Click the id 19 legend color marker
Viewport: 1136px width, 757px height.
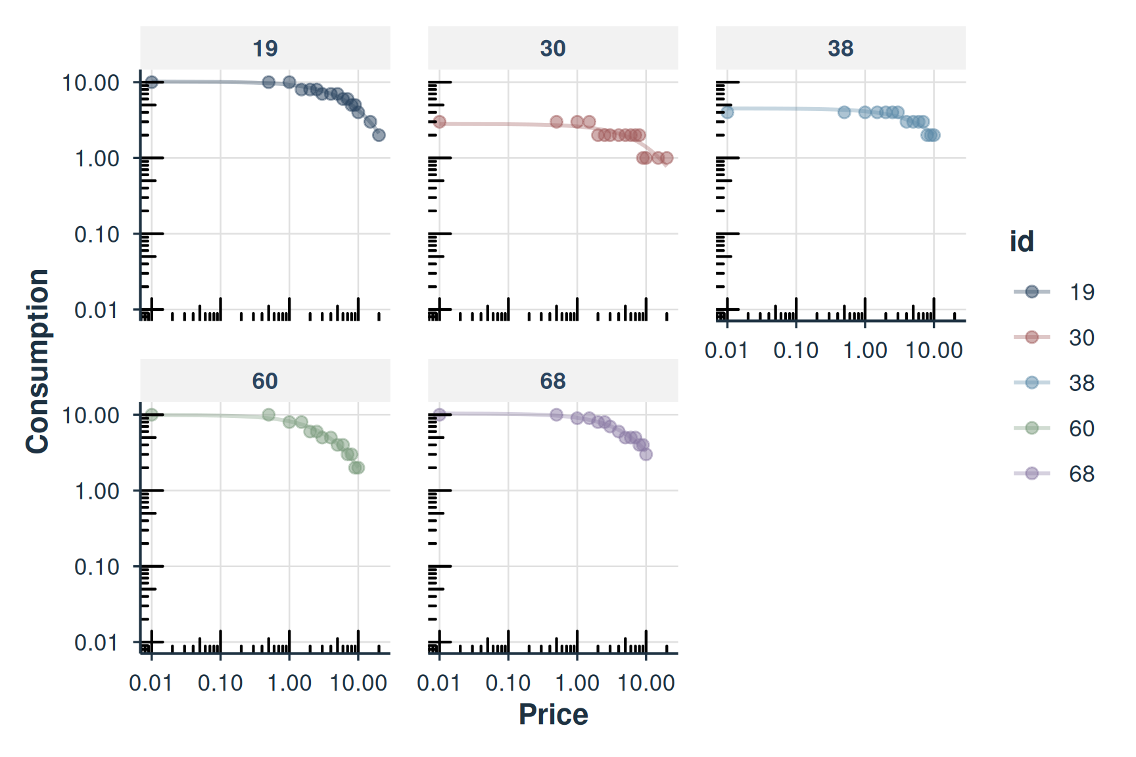tap(1031, 292)
